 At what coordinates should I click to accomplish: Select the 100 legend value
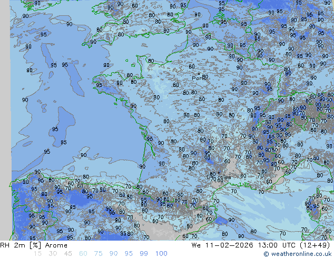[x=161, y=254]
